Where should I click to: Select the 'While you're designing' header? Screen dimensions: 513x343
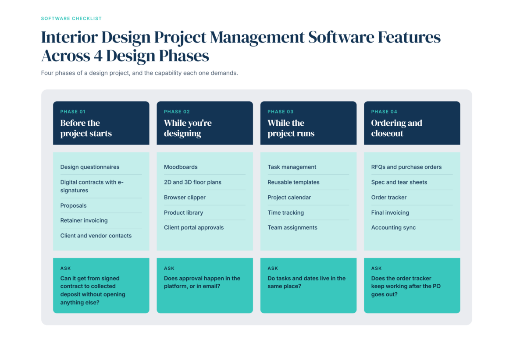point(188,128)
